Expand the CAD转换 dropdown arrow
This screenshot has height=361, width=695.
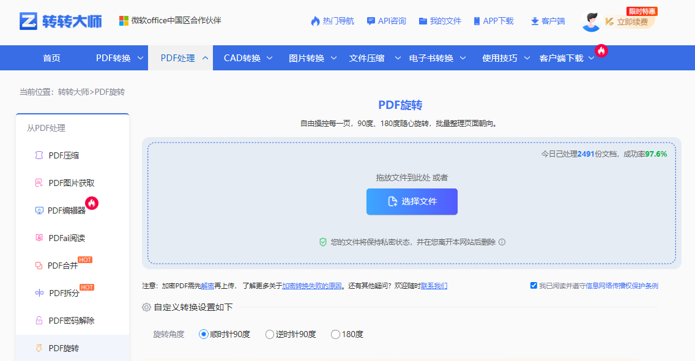pyautogui.click(x=269, y=58)
